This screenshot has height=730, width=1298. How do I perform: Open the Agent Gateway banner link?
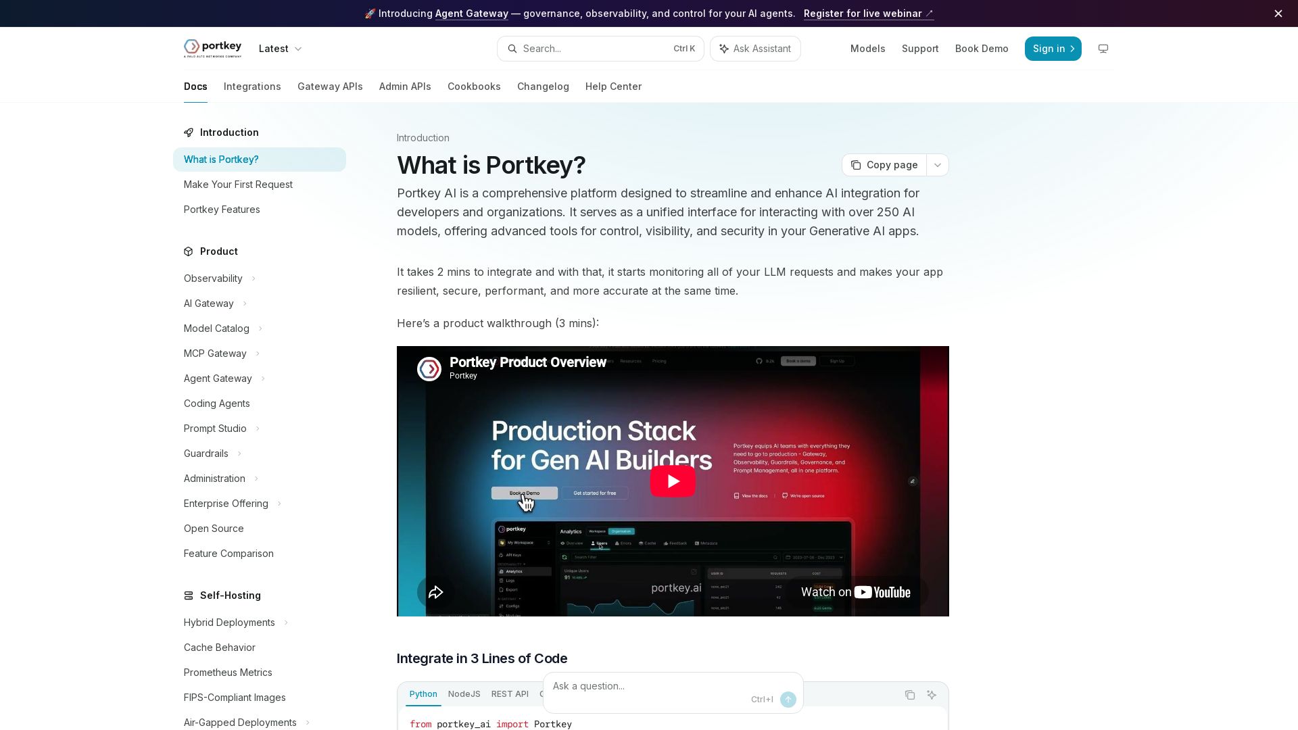(x=471, y=14)
